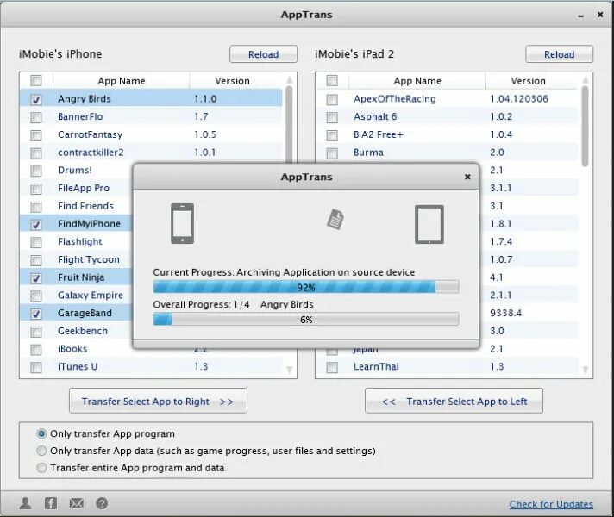Select the Flashlight row
Viewport: 614px width, 517px height.
pos(77,242)
